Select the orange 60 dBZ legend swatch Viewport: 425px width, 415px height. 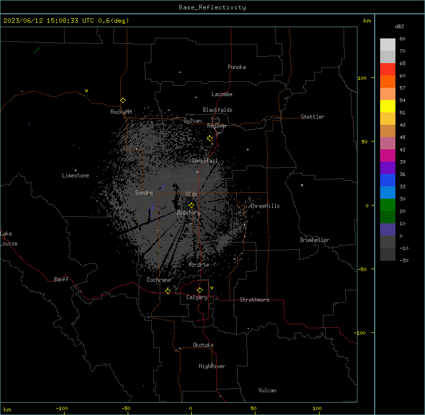tap(388, 81)
